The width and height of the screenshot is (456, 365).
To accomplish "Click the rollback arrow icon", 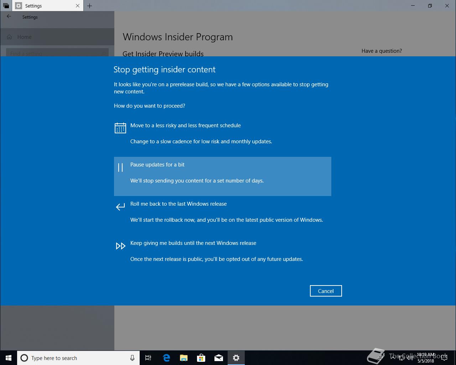I will [120, 206].
